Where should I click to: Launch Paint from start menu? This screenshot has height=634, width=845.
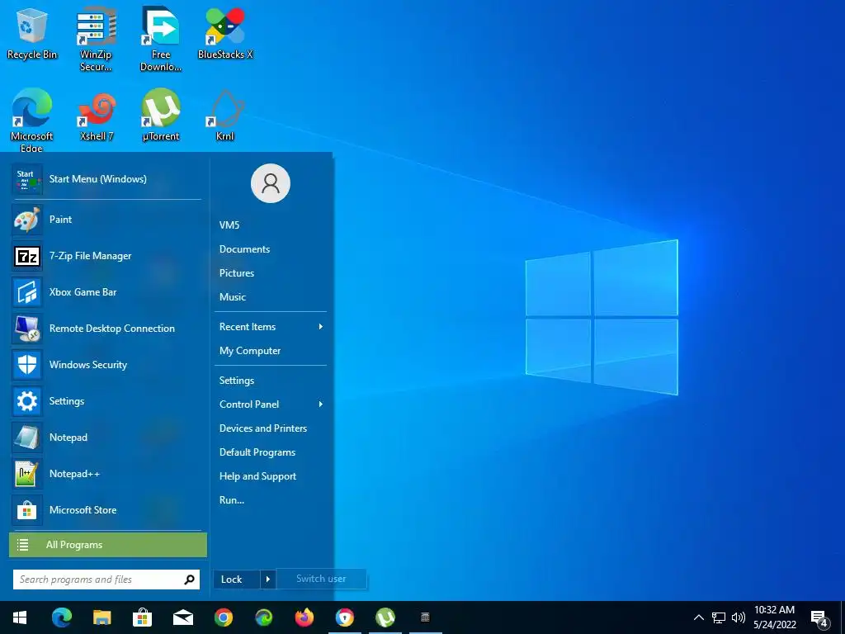click(106, 220)
